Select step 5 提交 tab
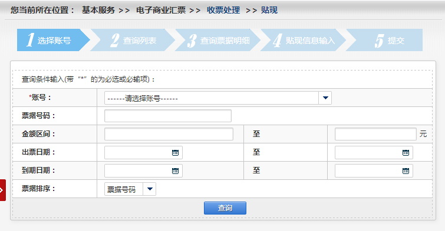Viewport: 445px width, 231px height. click(384, 40)
